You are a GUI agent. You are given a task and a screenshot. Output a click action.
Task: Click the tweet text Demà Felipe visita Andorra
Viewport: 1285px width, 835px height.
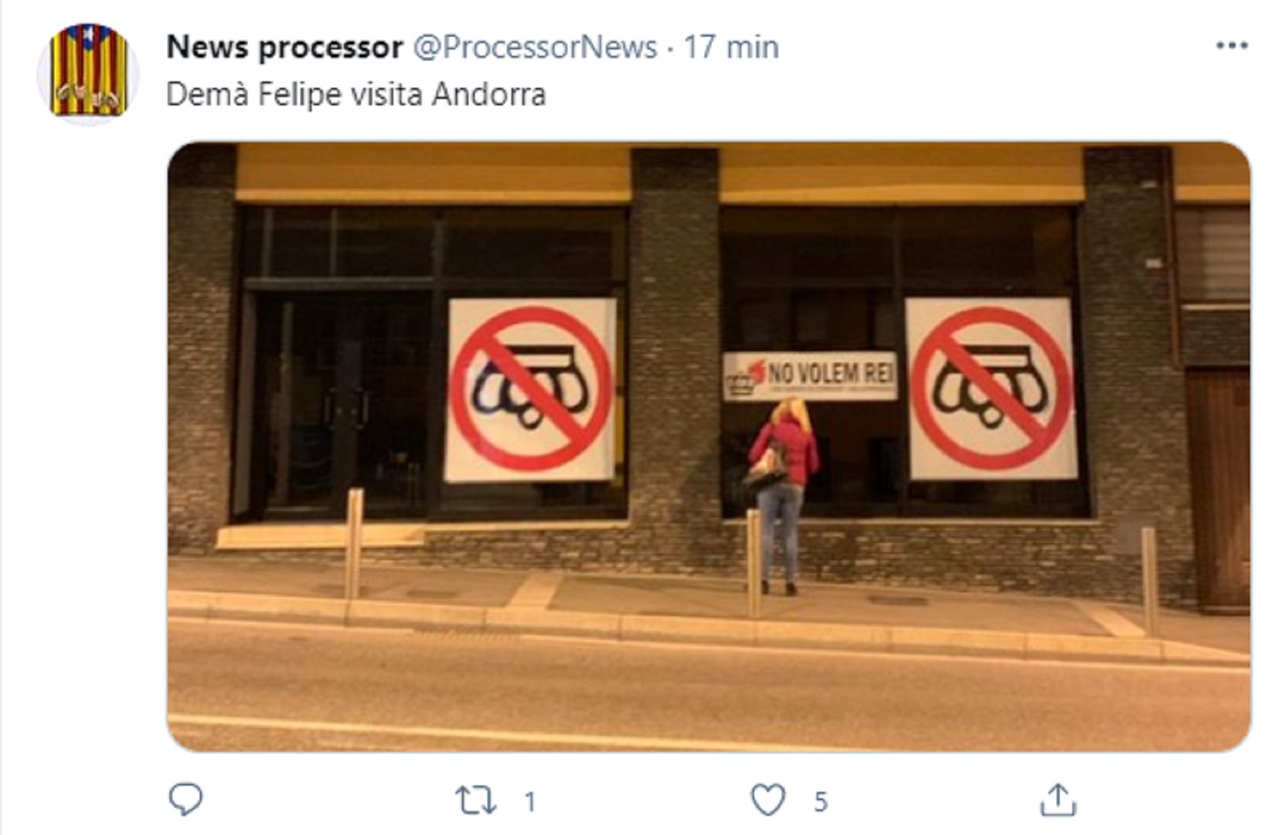point(356,95)
